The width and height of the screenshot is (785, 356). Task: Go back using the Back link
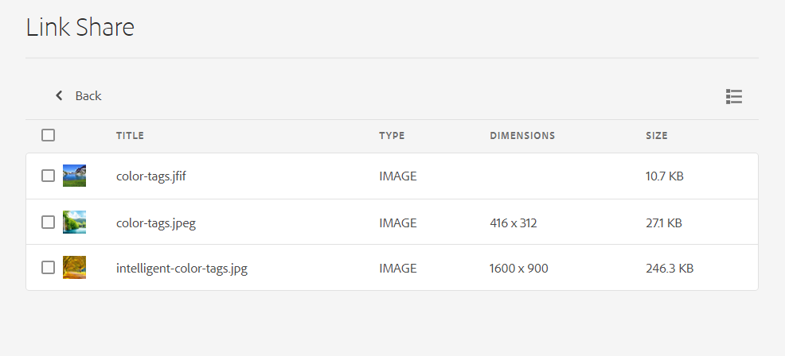88,95
